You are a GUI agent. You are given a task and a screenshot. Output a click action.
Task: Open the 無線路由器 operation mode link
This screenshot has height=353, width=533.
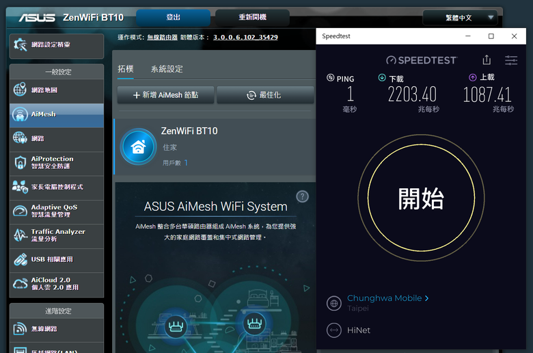point(162,37)
